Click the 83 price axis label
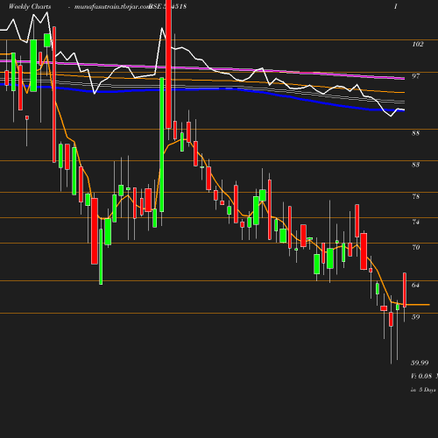The width and height of the screenshot is (438, 438). pyautogui.click(x=415, y=165)
